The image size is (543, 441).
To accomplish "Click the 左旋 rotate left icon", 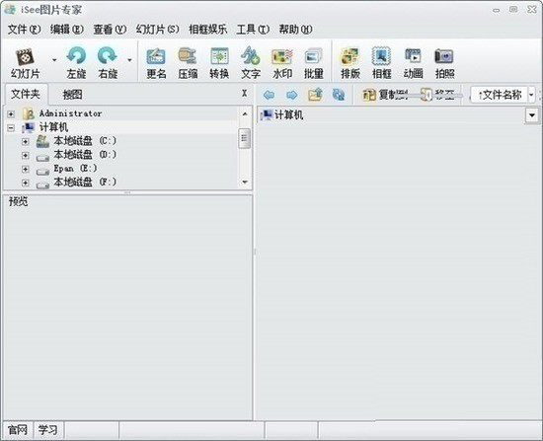I will [x=76, y=56].
